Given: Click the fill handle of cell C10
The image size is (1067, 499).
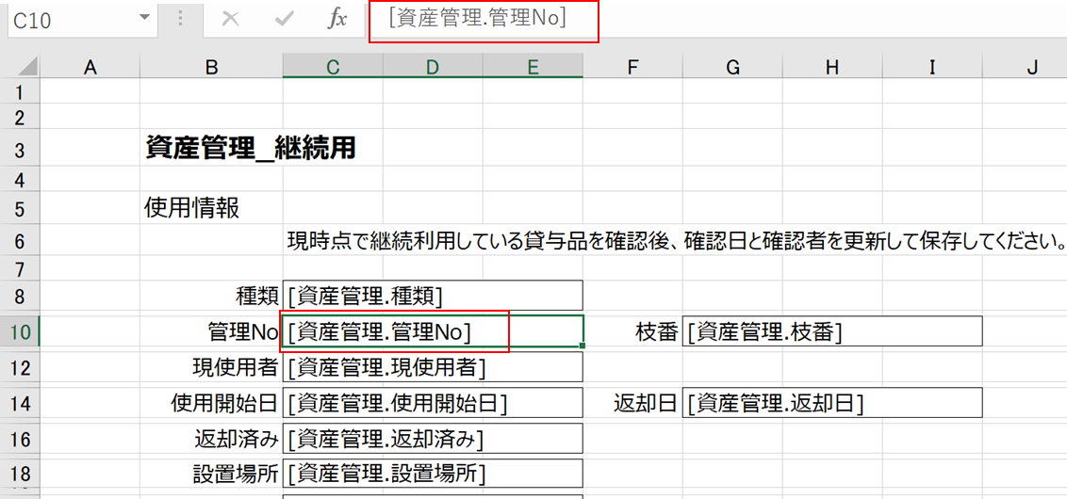Looking at the screenshot, I should [x=583, y=346].
